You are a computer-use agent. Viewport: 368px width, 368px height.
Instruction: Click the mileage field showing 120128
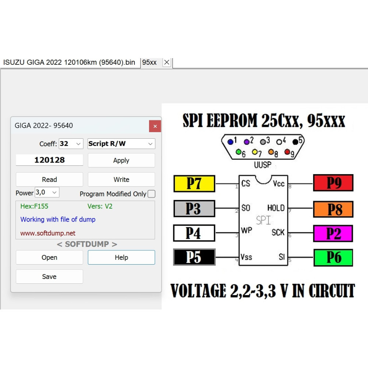pyautogui.click(x=50, y=160)
